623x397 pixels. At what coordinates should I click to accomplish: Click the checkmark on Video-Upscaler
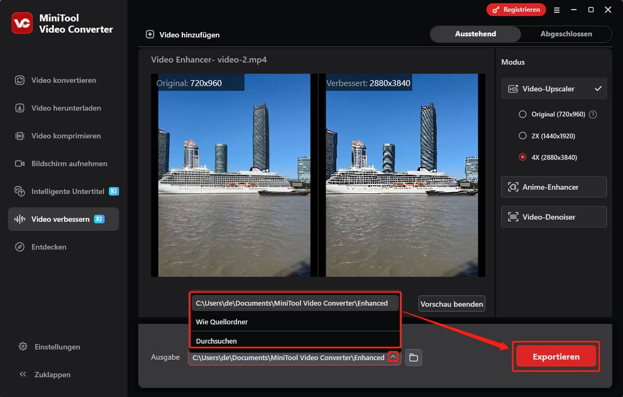click(598, 89)
